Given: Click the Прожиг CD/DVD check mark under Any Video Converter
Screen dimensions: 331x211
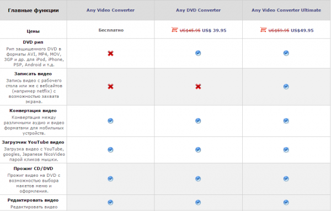Looking at the screenshot, I should coord(110,179).
